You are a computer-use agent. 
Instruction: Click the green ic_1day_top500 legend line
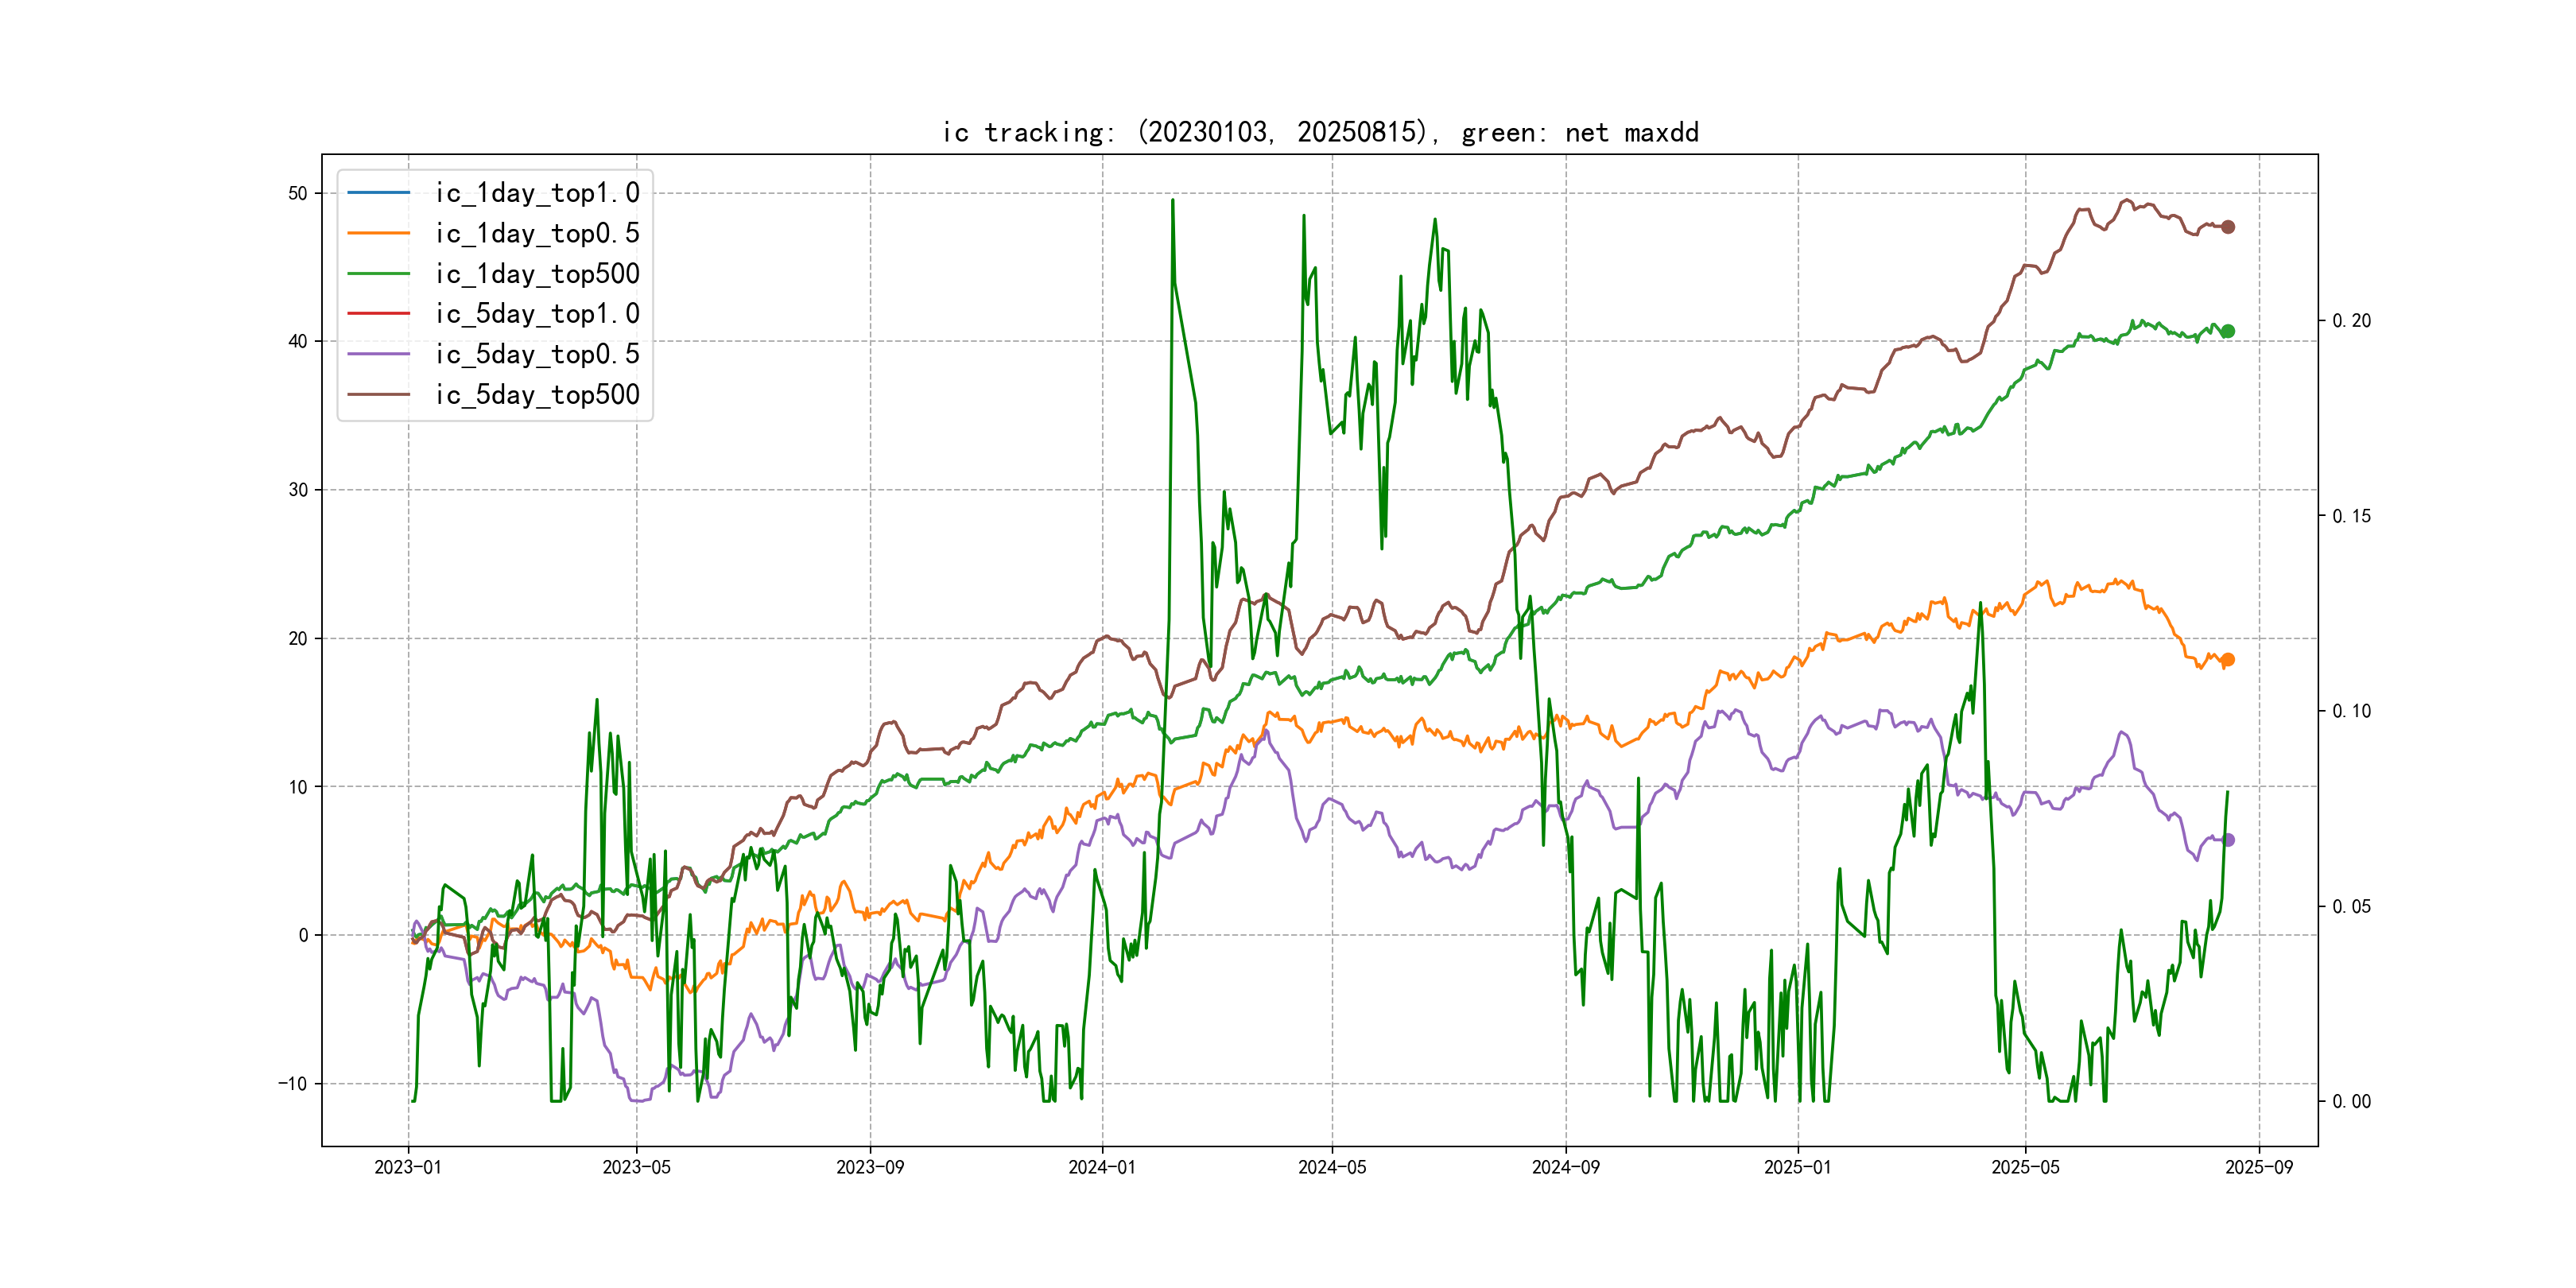pos(379,273)
